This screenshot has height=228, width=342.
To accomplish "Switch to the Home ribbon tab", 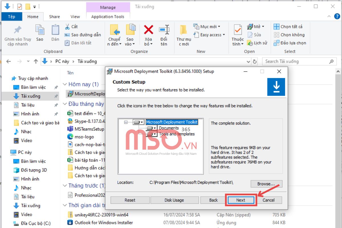I will click(x=33, y=17).
